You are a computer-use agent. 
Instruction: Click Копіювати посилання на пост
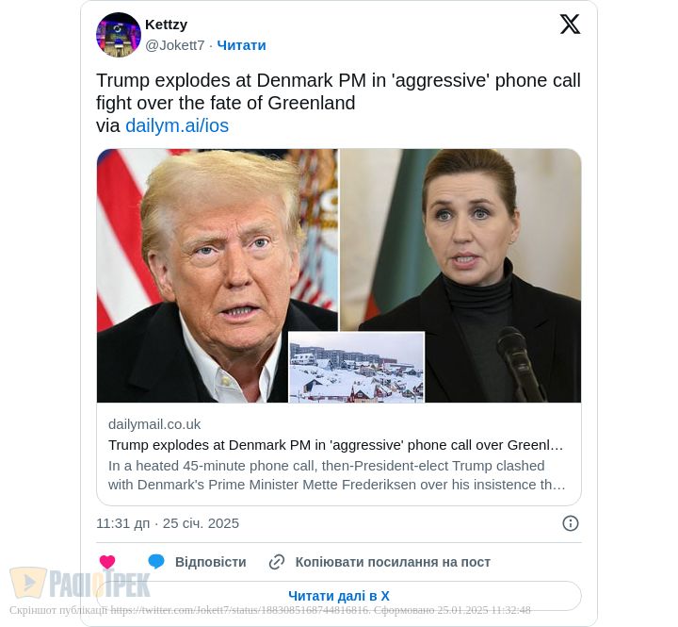click(x=393, y=562)
